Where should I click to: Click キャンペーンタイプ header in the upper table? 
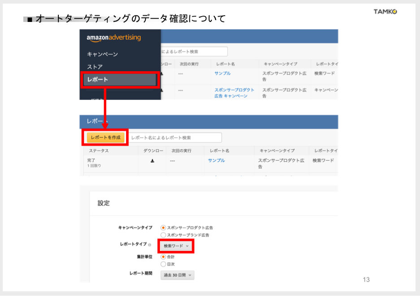(280, 64)
